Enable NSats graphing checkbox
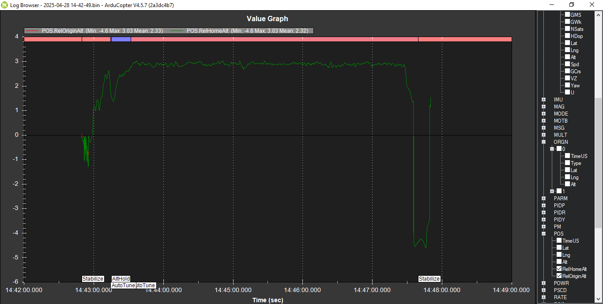Screen dimensions: 603x304 [568, 29]
